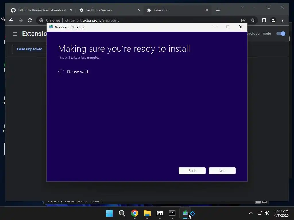This screenshot has height=220, width=294.
Task: Close the Extensions tab
Action: click(x=207, y=10)
